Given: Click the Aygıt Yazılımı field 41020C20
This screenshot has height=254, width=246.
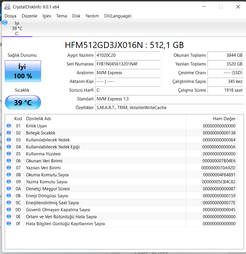Looking at the screenshot, I should [128, 55].
